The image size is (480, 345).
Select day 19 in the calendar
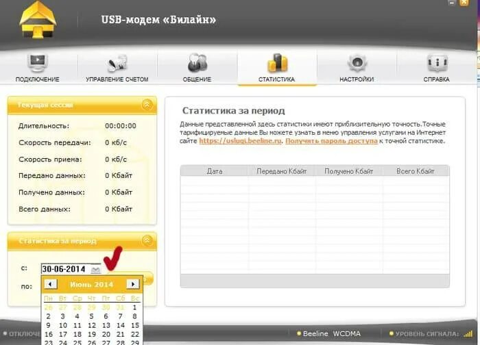pyautogui.click(x=92, y=334)
